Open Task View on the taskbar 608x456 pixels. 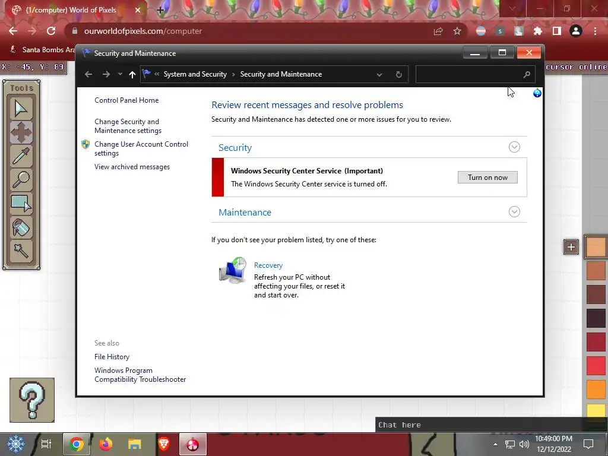tap(46, 444)
